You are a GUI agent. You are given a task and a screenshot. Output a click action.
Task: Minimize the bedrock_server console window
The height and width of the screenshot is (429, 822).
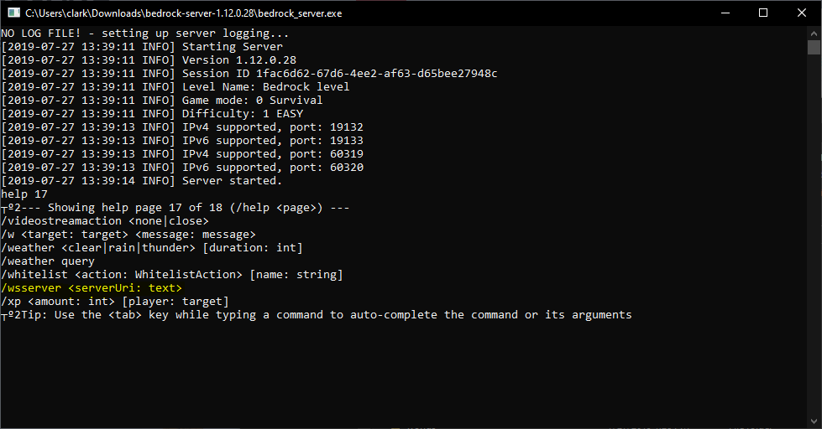point(724,13)
